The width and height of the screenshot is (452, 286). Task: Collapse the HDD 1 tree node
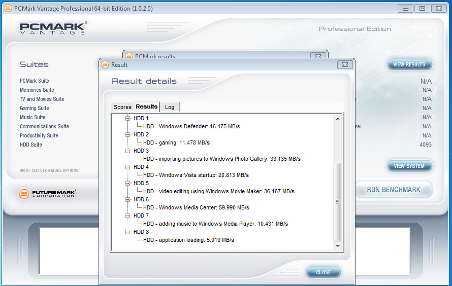point(127,118)
